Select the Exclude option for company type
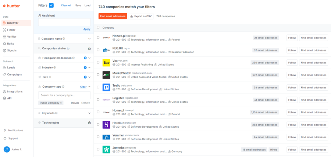331x157 pixels. coord(85,103)
